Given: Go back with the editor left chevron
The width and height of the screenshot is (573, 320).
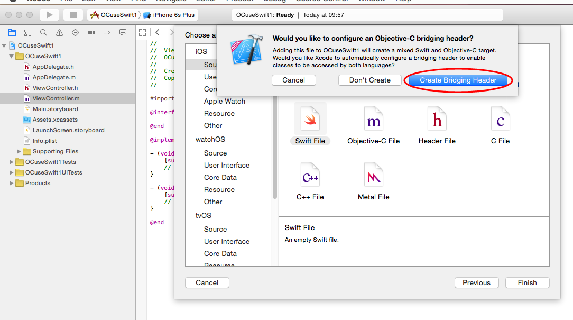Looking at the screenshot, I should click(158, 33).
